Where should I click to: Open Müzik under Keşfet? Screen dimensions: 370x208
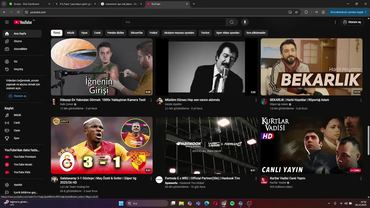(22, 115)
